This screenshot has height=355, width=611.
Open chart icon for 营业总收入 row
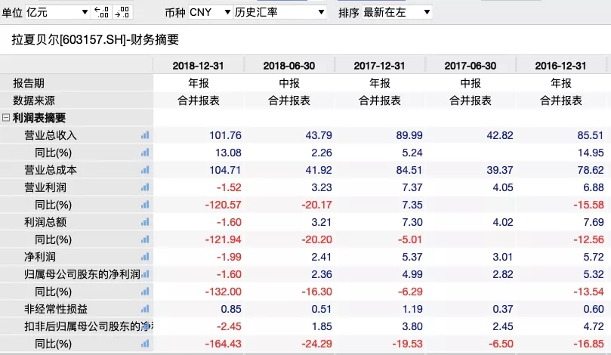point(145,135)
